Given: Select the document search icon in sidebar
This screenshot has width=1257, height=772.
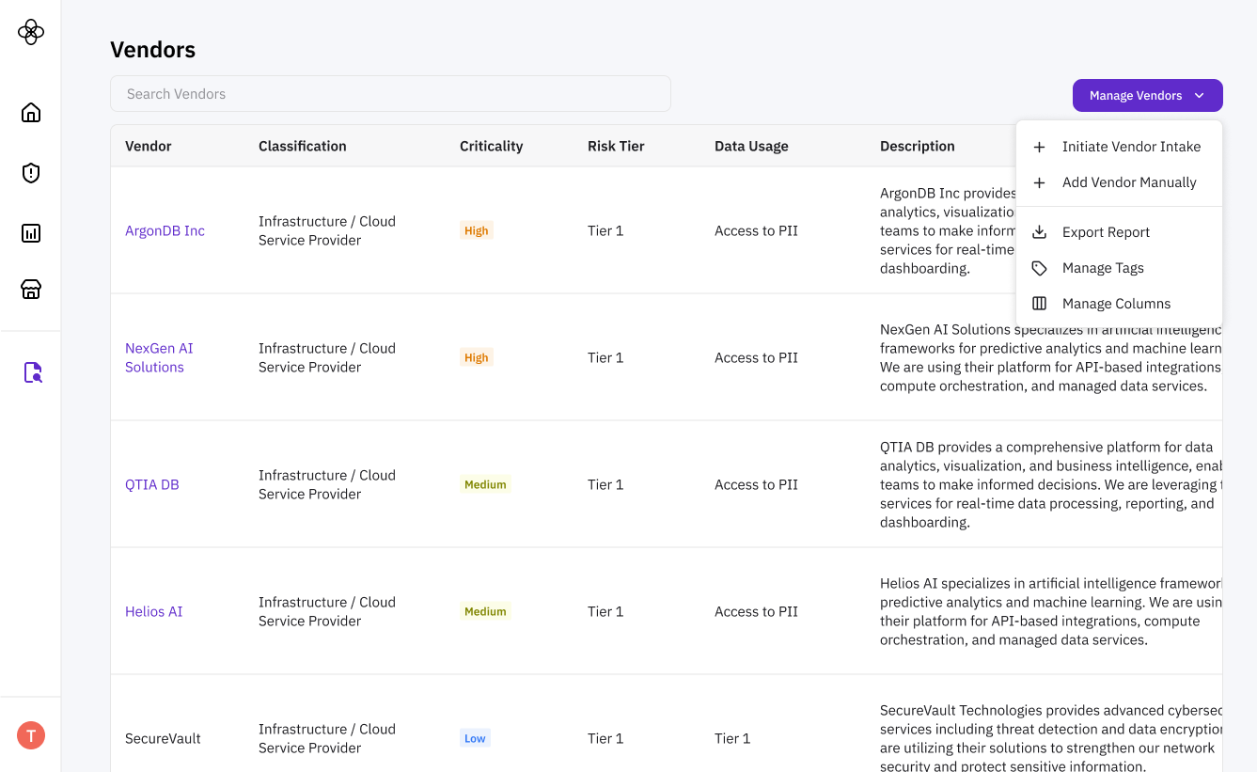Looking at the screenshot, I should pyautogui.click(x=32, y=372).
